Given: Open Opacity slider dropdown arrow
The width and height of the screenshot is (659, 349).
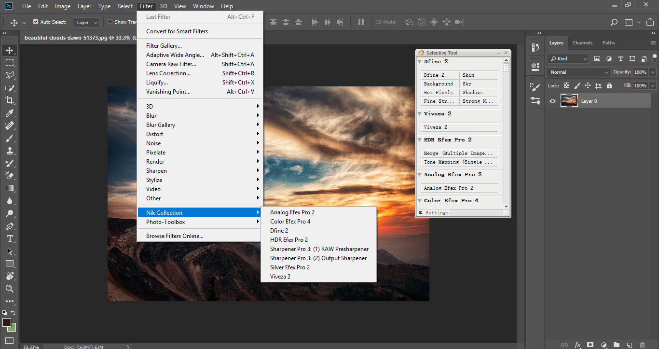Looking at the screenshot, I should (x=653, y=72).
